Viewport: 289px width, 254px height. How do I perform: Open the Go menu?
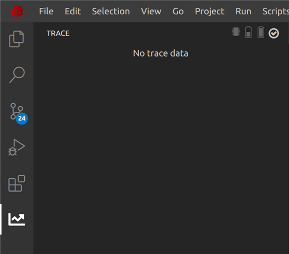pyautogui.click(x=178, y=12)
